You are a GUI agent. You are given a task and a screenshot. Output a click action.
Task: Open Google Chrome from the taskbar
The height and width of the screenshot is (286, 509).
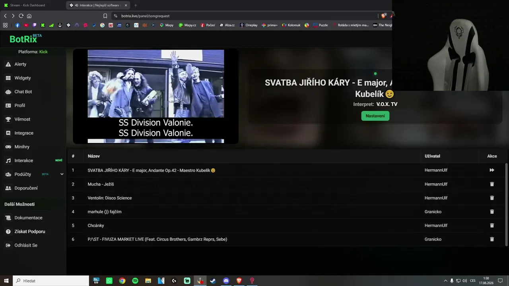click(x=122, y=281)
